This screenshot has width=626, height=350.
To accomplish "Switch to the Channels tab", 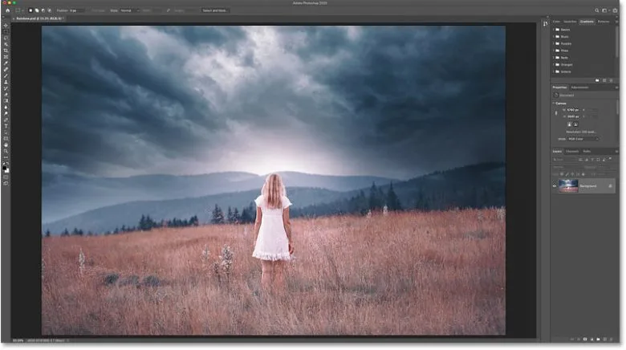I will click(572, 151).
